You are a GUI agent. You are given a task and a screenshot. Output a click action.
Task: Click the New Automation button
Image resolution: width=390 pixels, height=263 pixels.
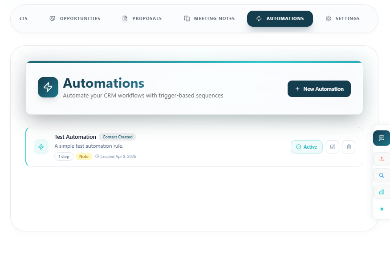[x=319, y=89]
